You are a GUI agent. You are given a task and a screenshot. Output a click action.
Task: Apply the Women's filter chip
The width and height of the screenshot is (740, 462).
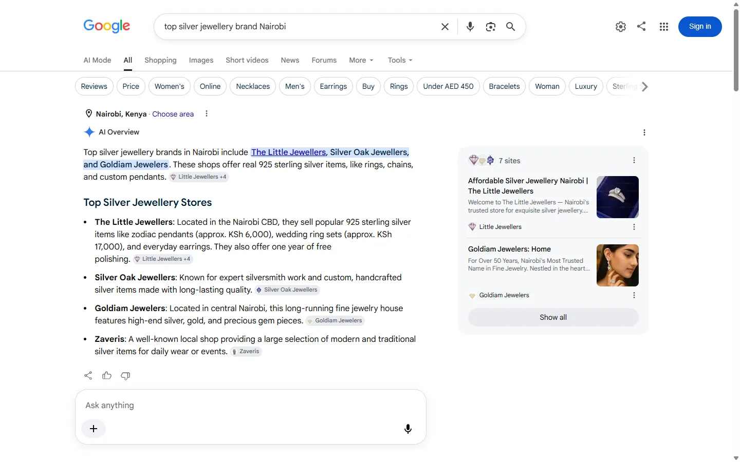click(x=170, y=86)
